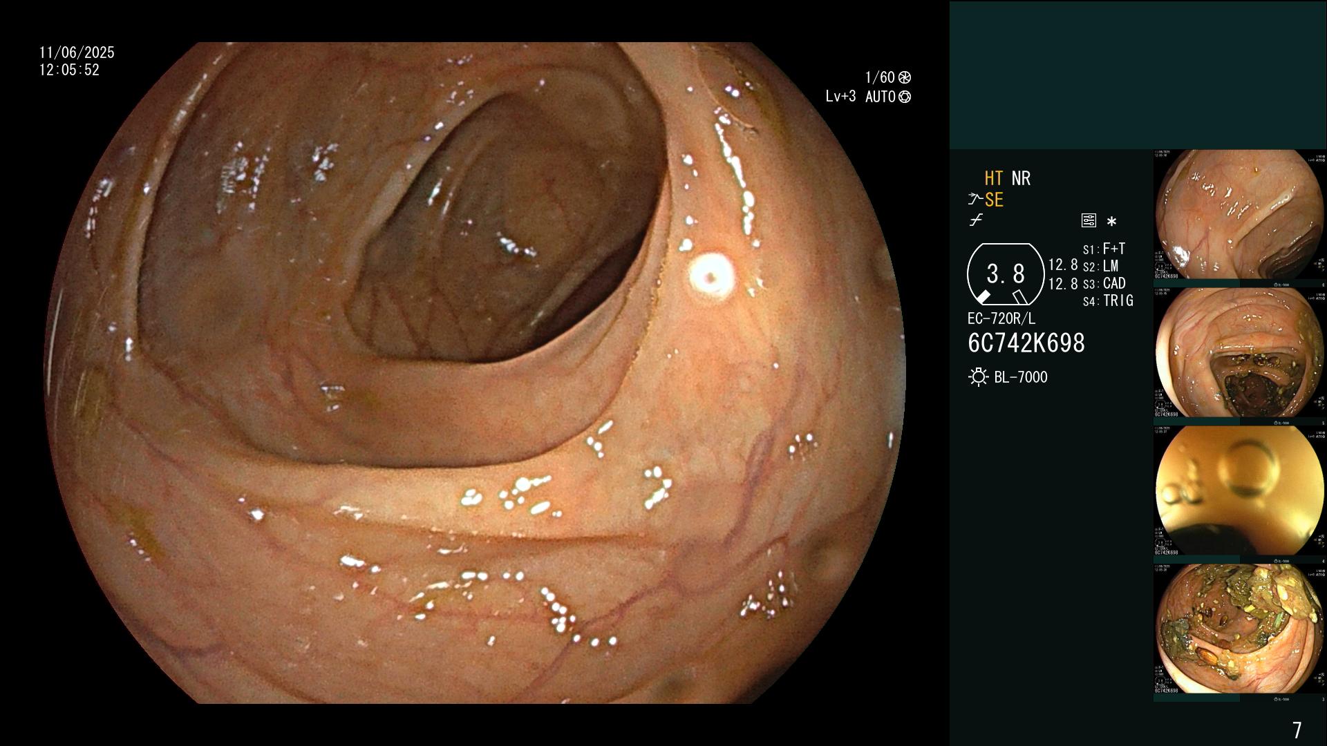Toggle the HT indicator
Screen dimensions: 1327x746
coord(994,179)
